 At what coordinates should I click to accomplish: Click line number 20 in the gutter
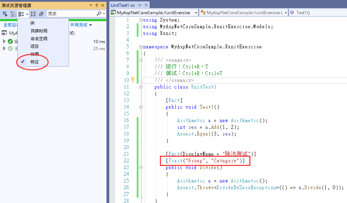pos(126,147)
